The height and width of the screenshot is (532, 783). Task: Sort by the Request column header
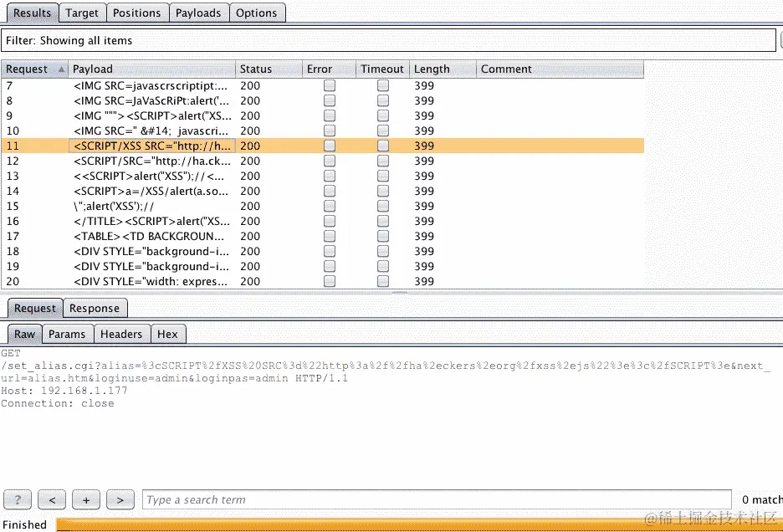click(34, 69)
